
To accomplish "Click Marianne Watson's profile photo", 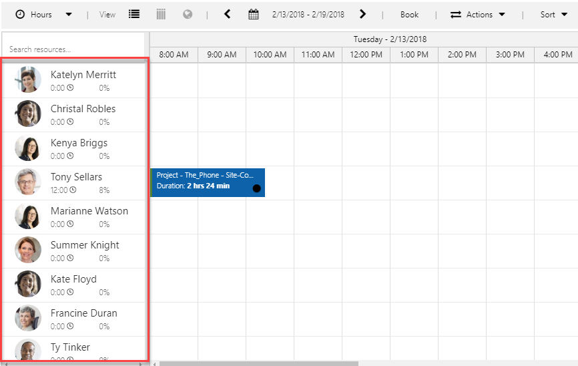I will coord(28,216).
